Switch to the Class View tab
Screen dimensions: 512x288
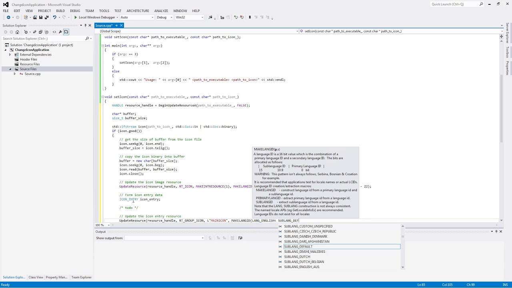(x=36, y=277)
